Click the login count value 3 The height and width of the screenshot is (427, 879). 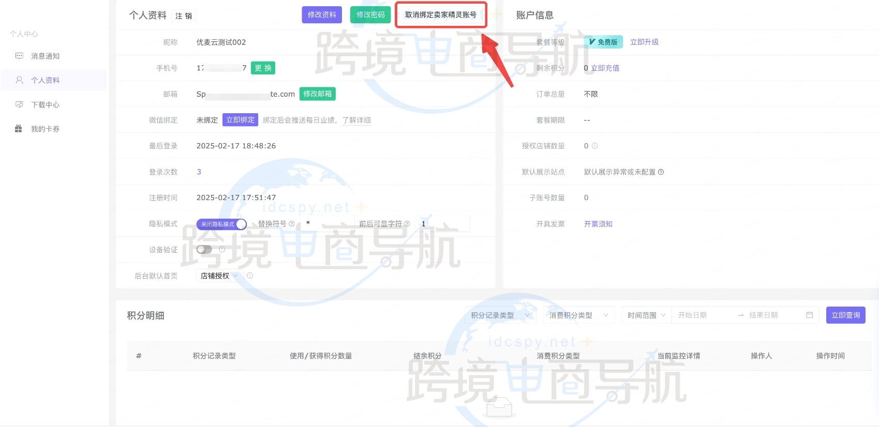(199, 172)
